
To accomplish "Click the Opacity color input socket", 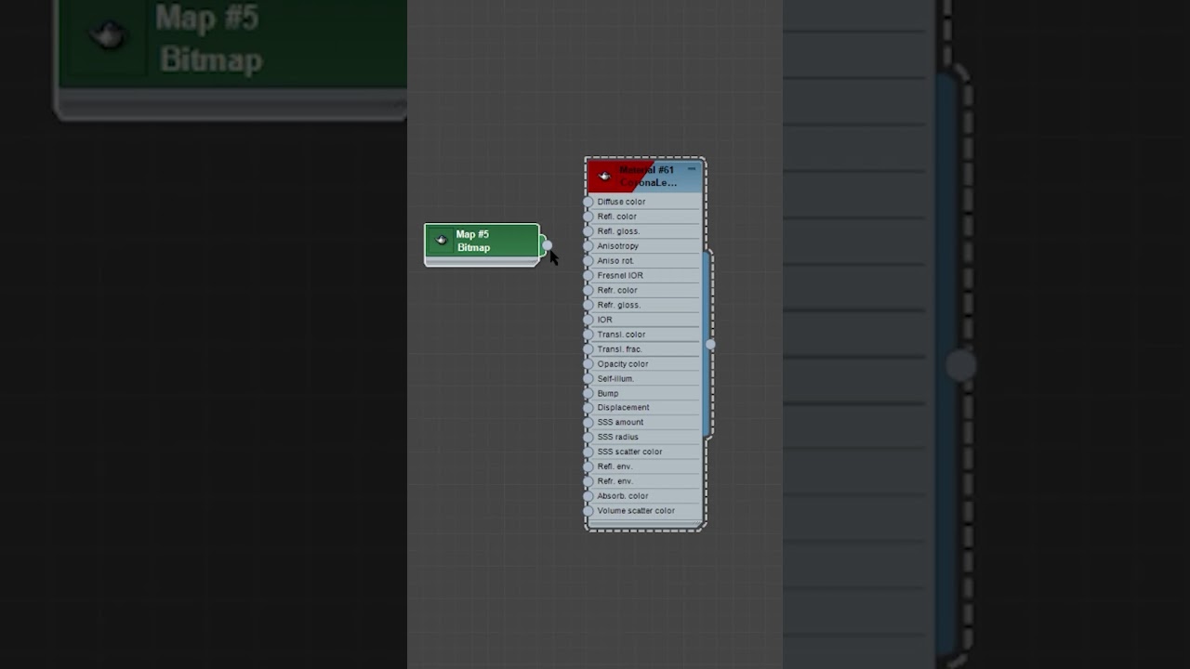I will click(x=588, y=364).
